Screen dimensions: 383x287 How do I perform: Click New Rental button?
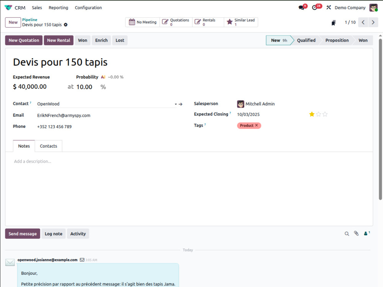(59, 40)
